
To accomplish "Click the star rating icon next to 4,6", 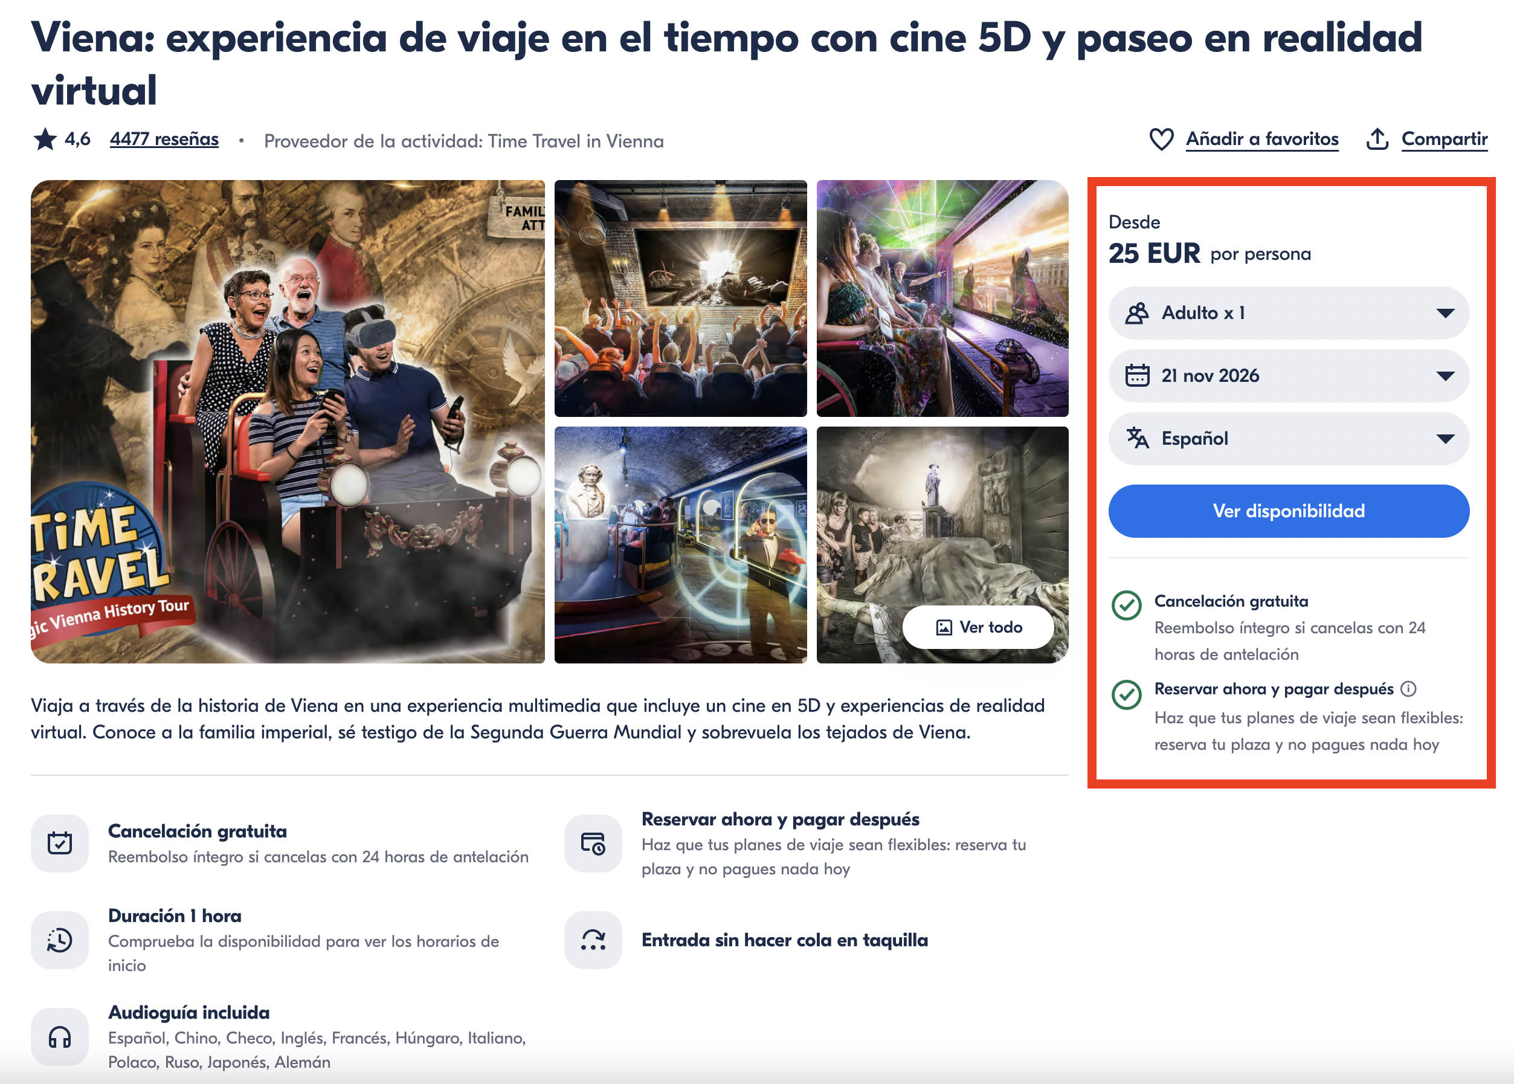I will (x=45, y=139).
